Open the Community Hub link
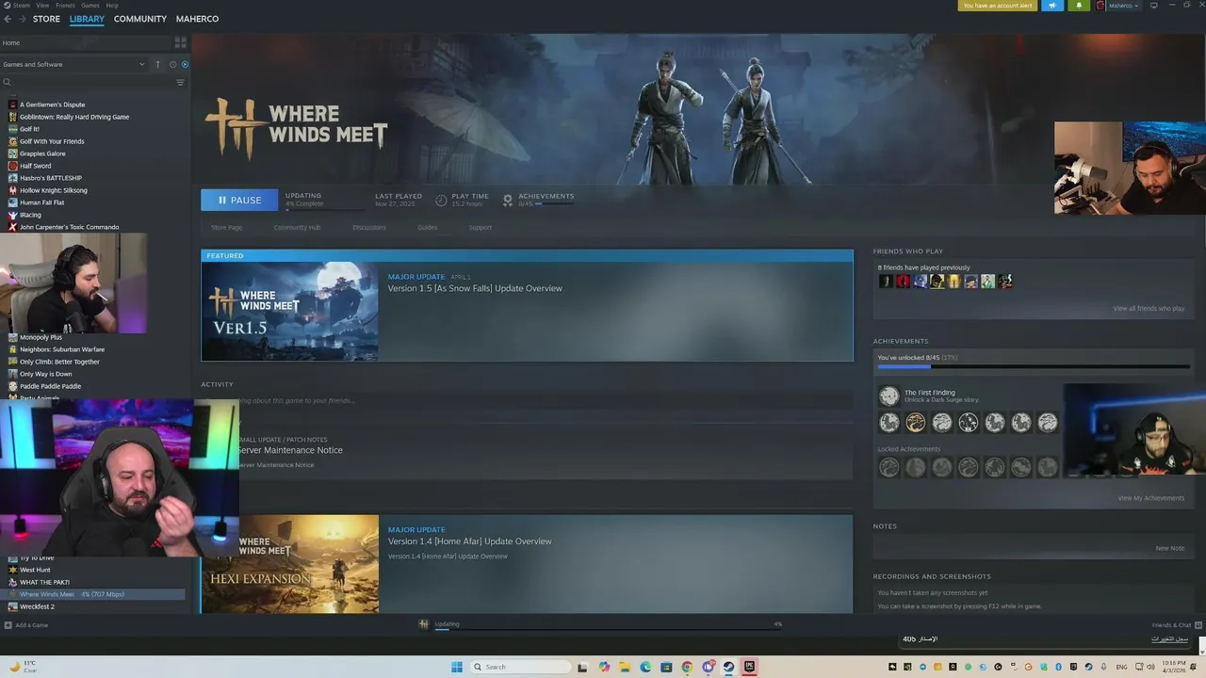Image resolution: width=1206 pixels, height=678 pixels. [x=297, y=227]
